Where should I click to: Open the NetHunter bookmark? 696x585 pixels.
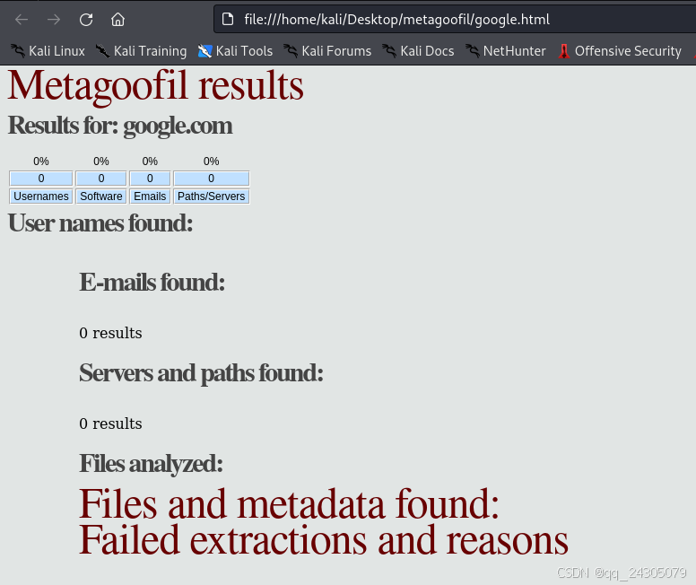[506, 51]
